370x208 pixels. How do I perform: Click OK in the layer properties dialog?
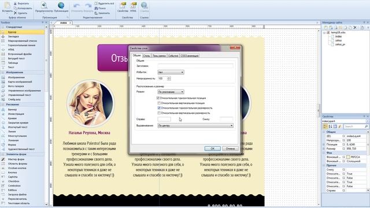(212, 148)
